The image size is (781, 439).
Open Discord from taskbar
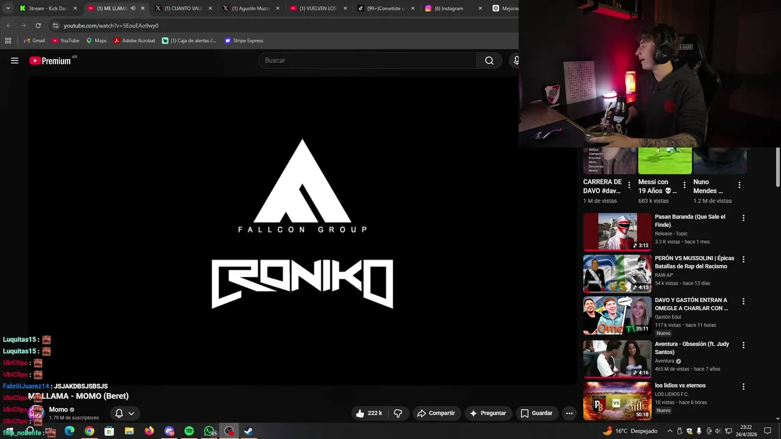(170, 431)
